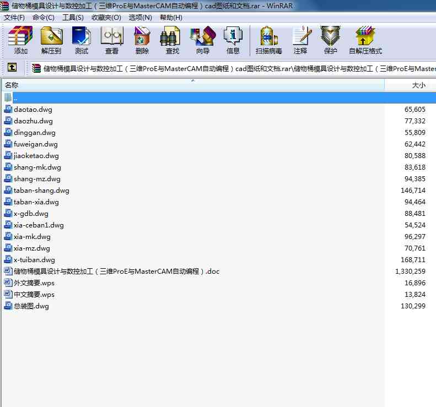This screenshot has width=436, height=407.
Task: Select the 储物桶模具设计与数控加工 .doc file name
Action: (116, 272)
